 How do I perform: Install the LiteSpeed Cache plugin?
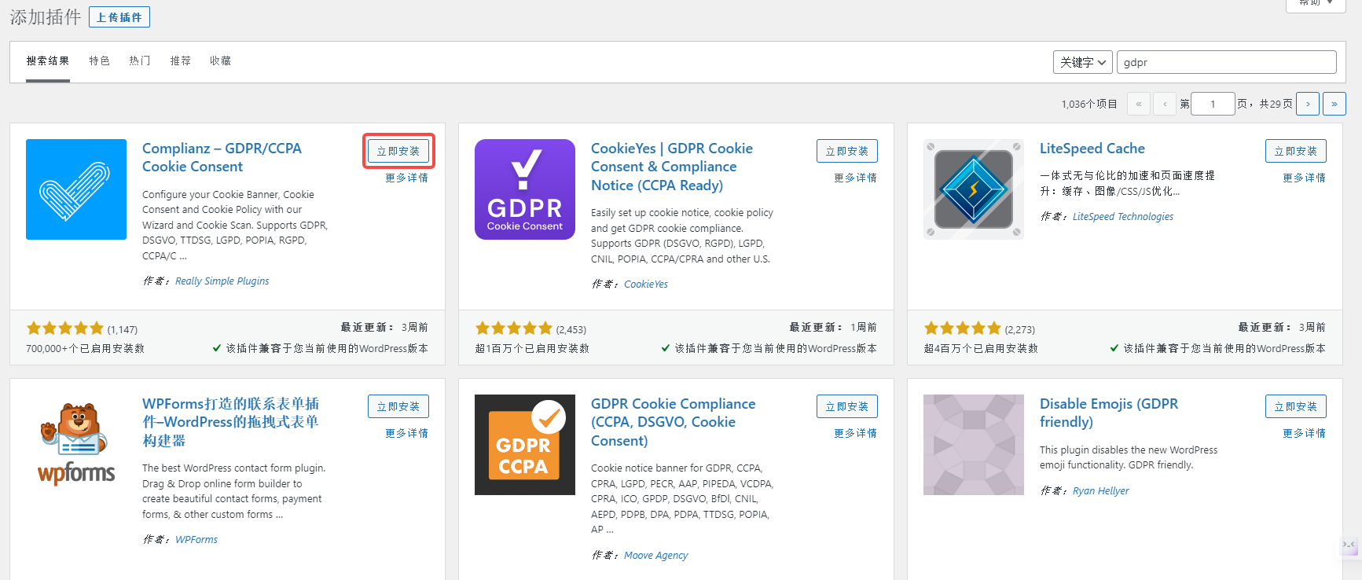(x=1295, y=151)
